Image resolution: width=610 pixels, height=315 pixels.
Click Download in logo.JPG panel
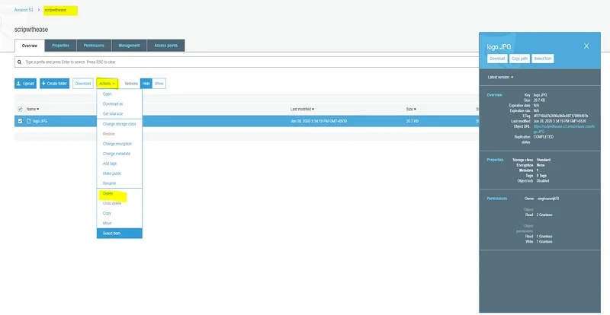pyautogui.click(x=497, y=59)
